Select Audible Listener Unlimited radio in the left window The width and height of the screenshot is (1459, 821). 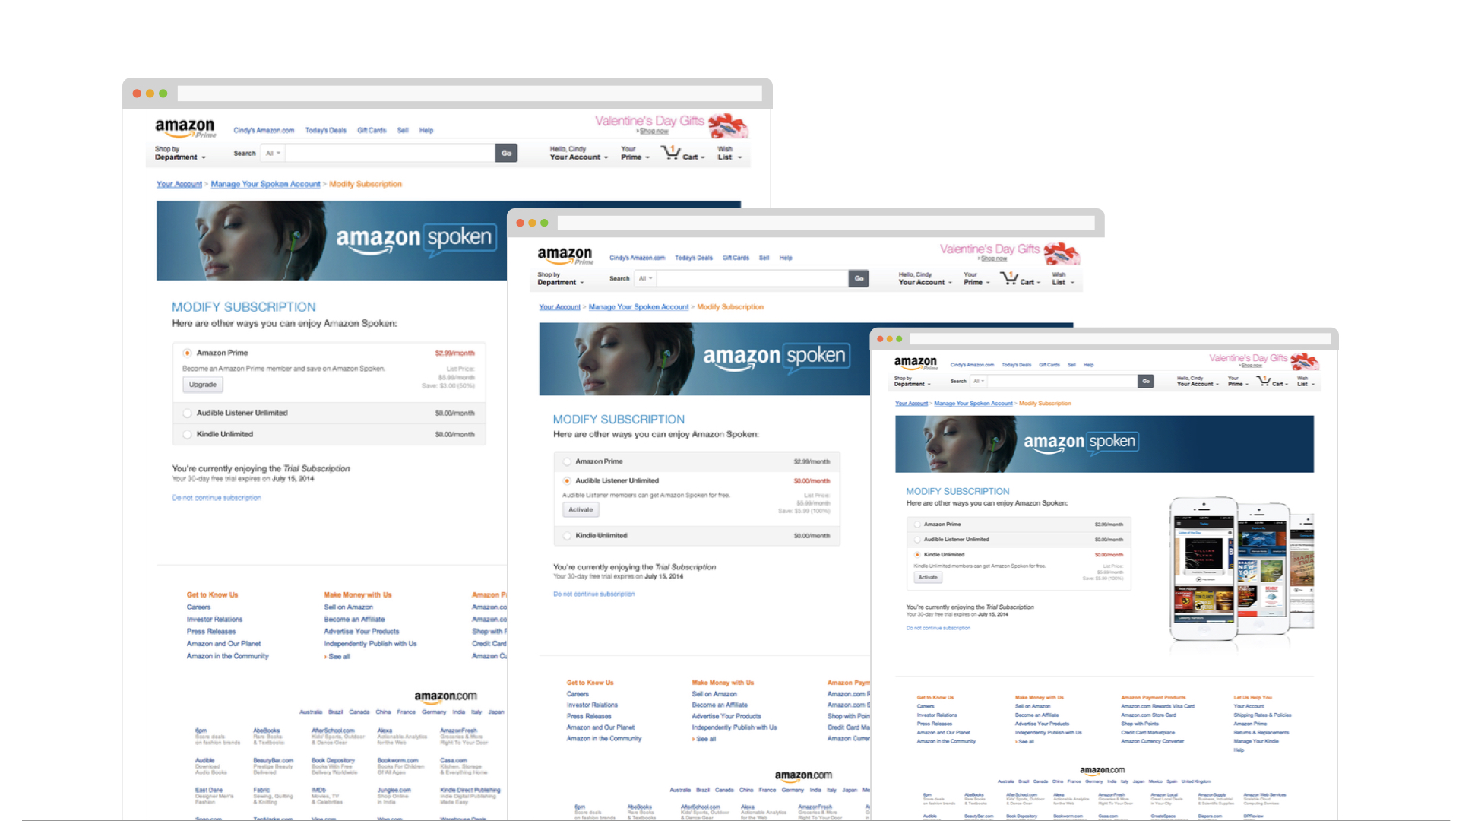tap(187, 413)
